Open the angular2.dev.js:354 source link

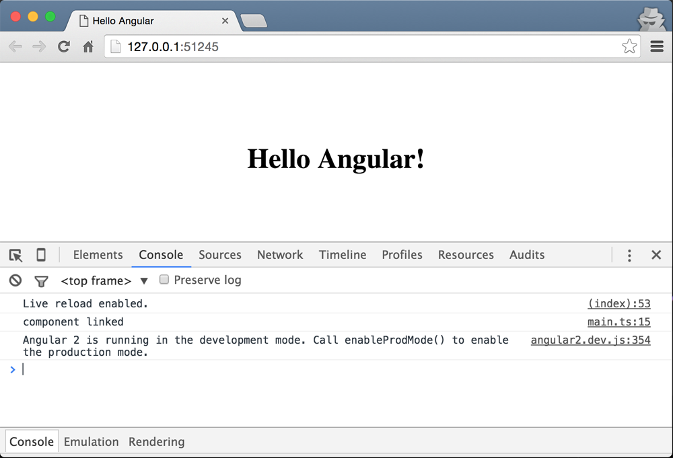point(590,340)
